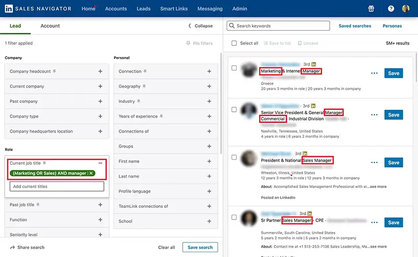Click Clear all filters
The height and width of the screenshot is (257, 418).
tap(166, 248)
